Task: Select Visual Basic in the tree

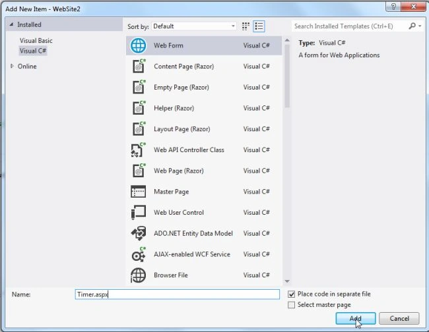Action: pyautogui.click(x=36, y=41)
